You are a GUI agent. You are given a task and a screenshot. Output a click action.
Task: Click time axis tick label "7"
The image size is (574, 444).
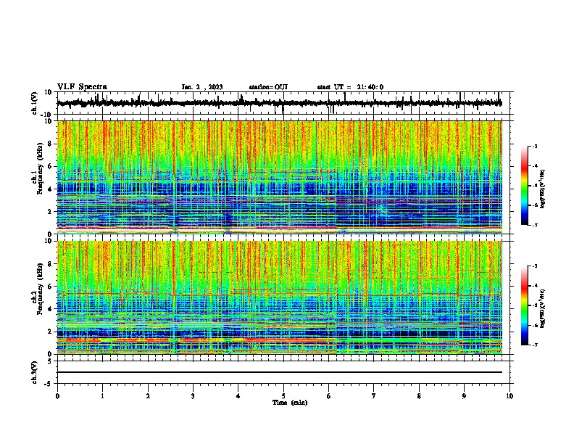pyautogui.click(x=374, y=396)
